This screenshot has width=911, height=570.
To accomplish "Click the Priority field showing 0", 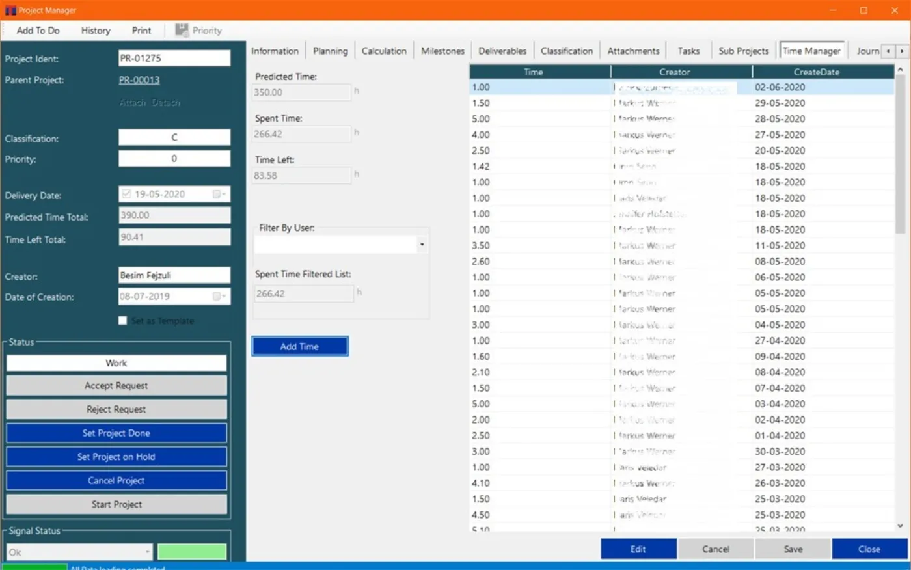I will coord(174,159).
